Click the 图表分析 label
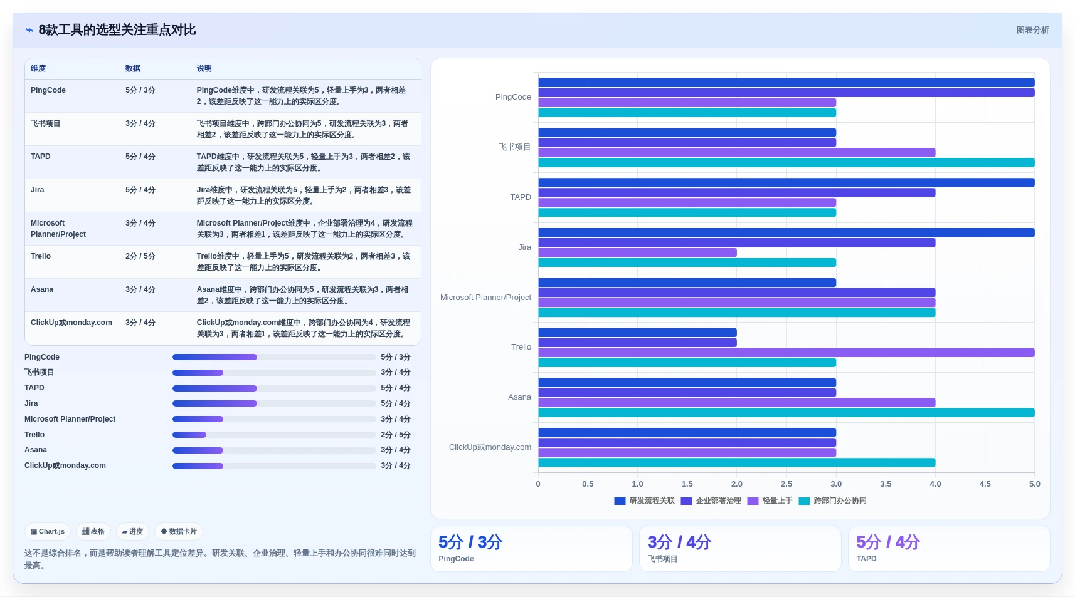Image resolution: width=1075 pixels, height=597 pixels. (1032, 30)
